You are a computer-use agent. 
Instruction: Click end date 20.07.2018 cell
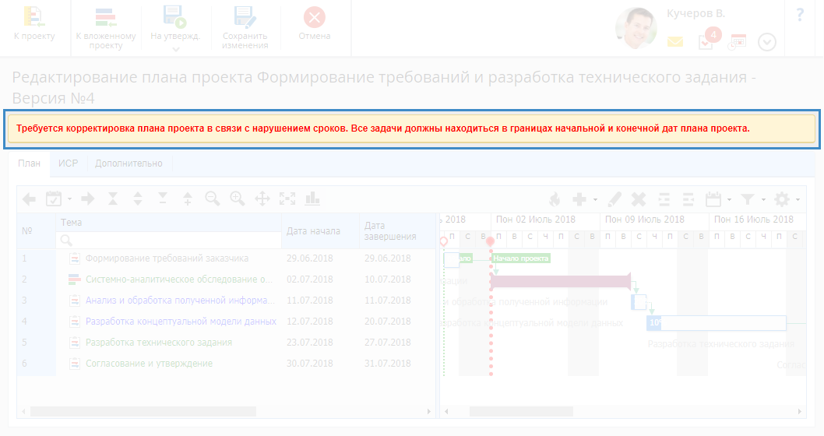pos(388,322)
